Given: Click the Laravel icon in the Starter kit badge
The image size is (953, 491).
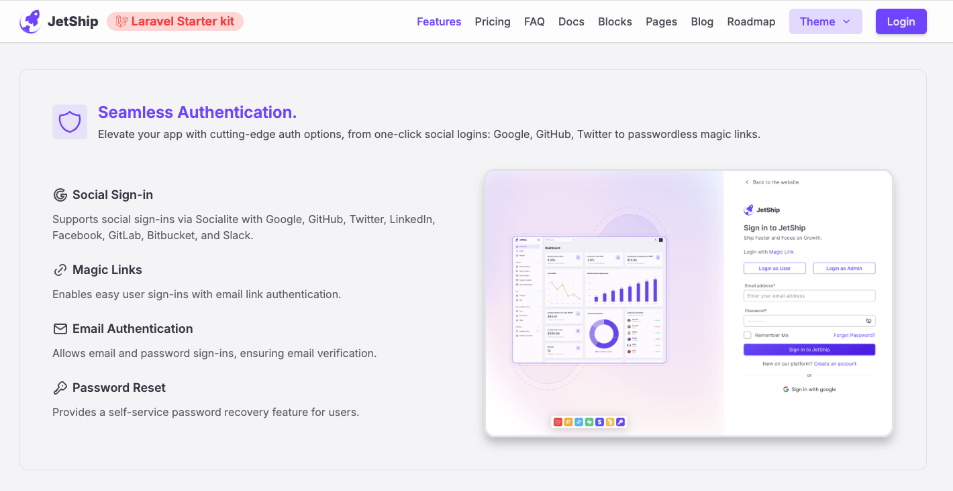Looking at the screenshot, I should click(x=121, y=21).
